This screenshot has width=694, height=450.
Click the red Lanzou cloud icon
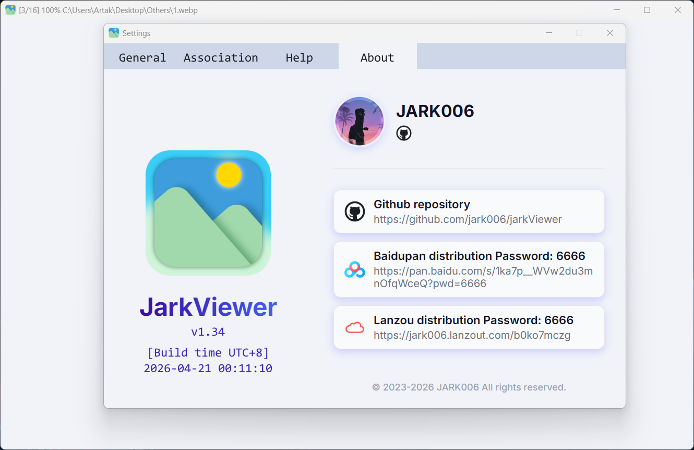(355, 327)
